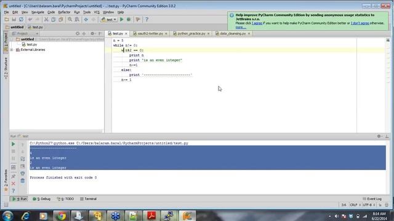Click test.py breadcrumb in navigation bar

[36, 27]
